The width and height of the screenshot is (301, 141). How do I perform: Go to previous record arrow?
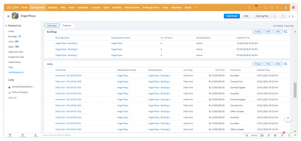coord(289,16)
